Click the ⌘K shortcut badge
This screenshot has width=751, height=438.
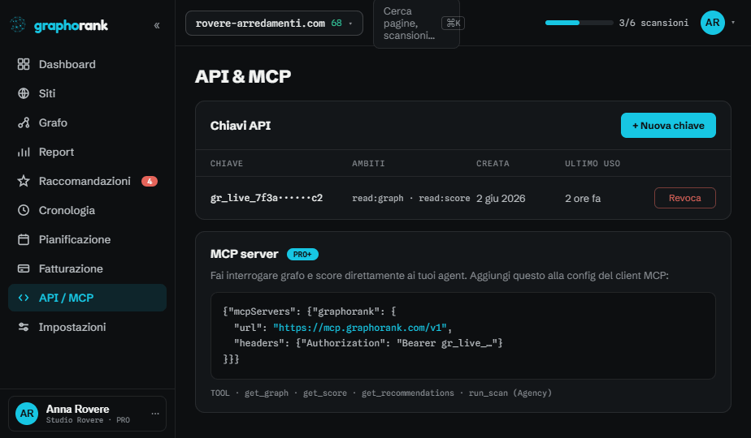453,23
